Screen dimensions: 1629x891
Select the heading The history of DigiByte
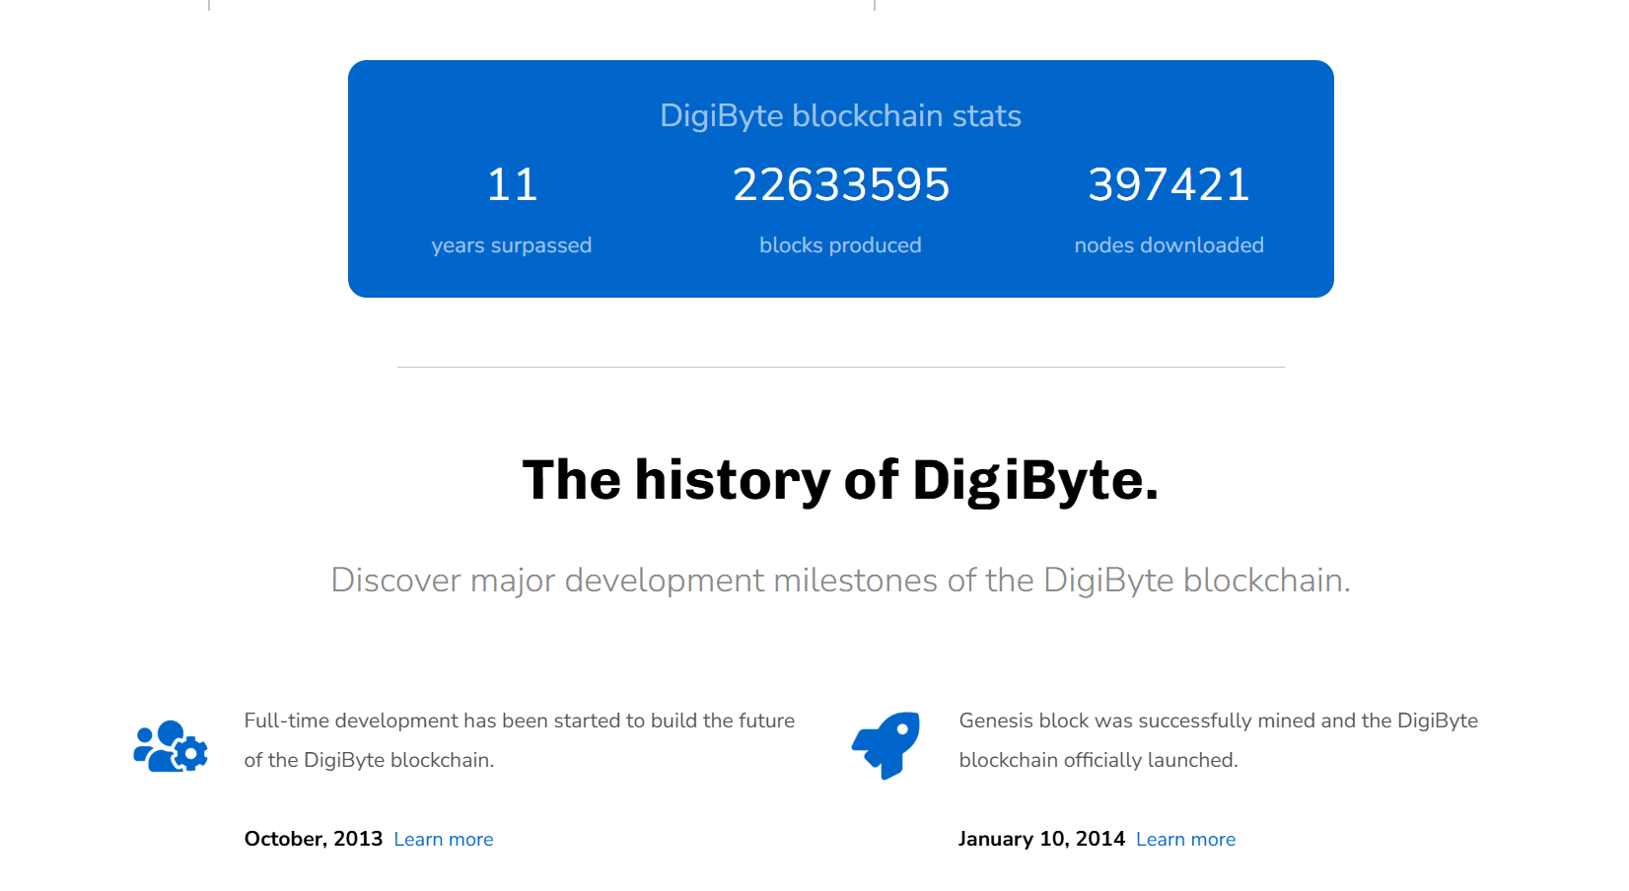(x=840, y=481)
